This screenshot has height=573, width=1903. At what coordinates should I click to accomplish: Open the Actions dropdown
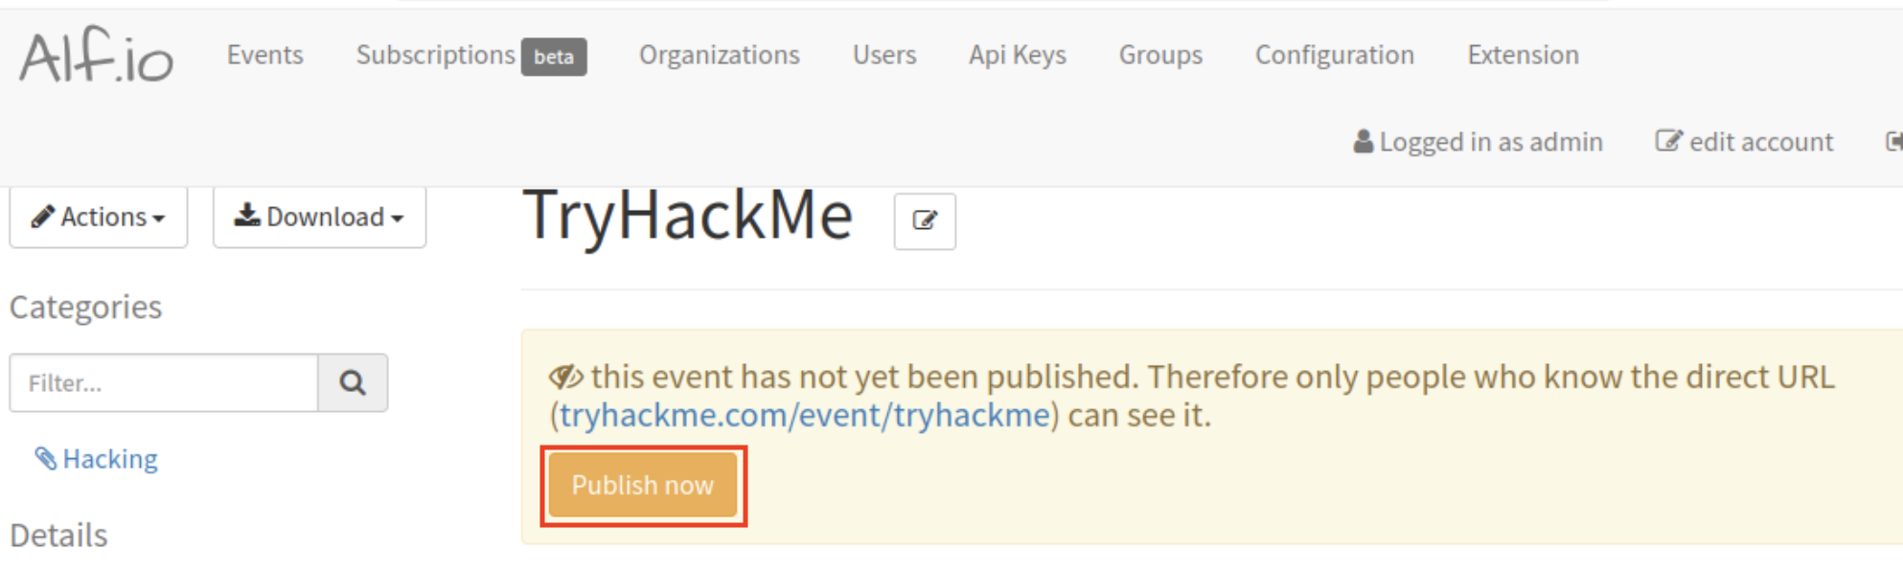tap(99, 218)
